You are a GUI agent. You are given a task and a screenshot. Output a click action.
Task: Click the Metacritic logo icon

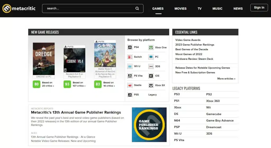[x=7, y=8]
